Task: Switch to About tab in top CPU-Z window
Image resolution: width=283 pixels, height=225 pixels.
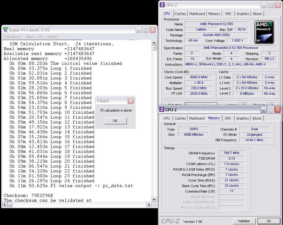Action: 257,14
